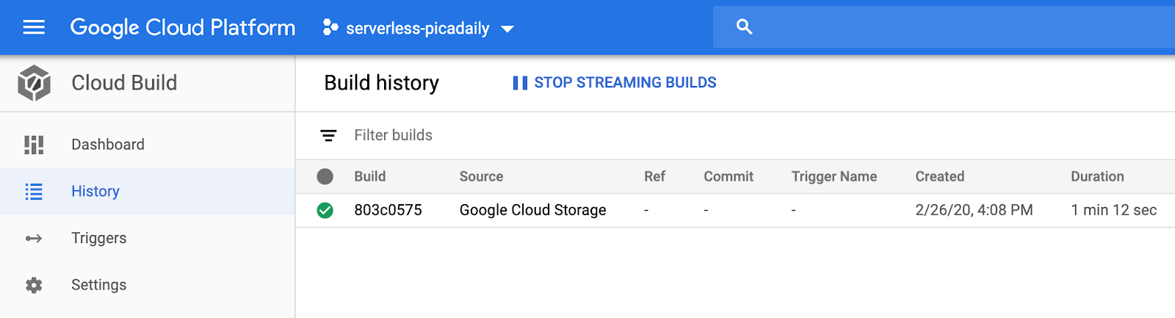Open build 803c0575 details
The image size is (1175, 318).
[388, 210]
